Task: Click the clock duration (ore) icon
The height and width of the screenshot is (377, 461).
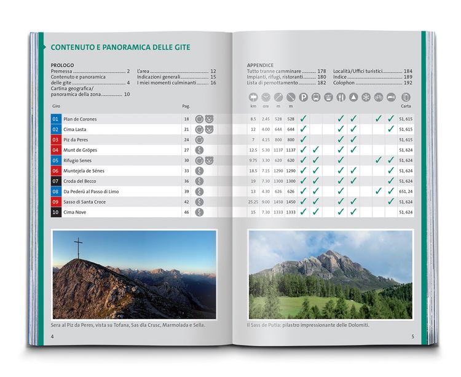Action: [266, 97]
